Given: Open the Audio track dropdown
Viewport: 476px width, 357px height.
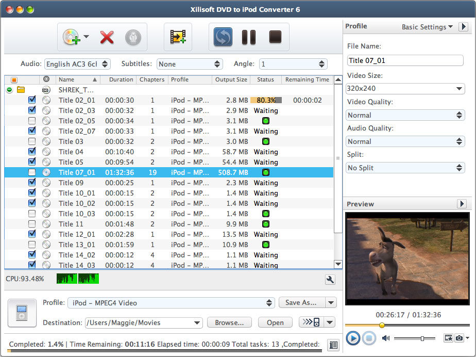Looking at the screenshot, I should click(77, 64).
